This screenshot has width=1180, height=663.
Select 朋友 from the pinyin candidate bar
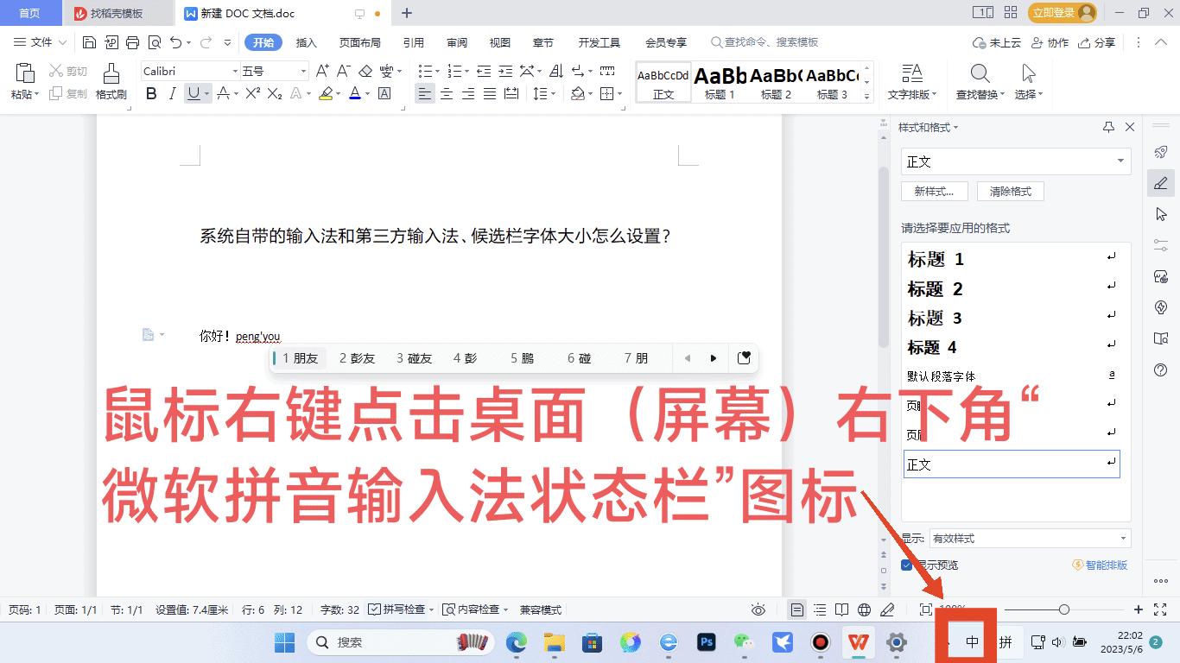point(299,357)
